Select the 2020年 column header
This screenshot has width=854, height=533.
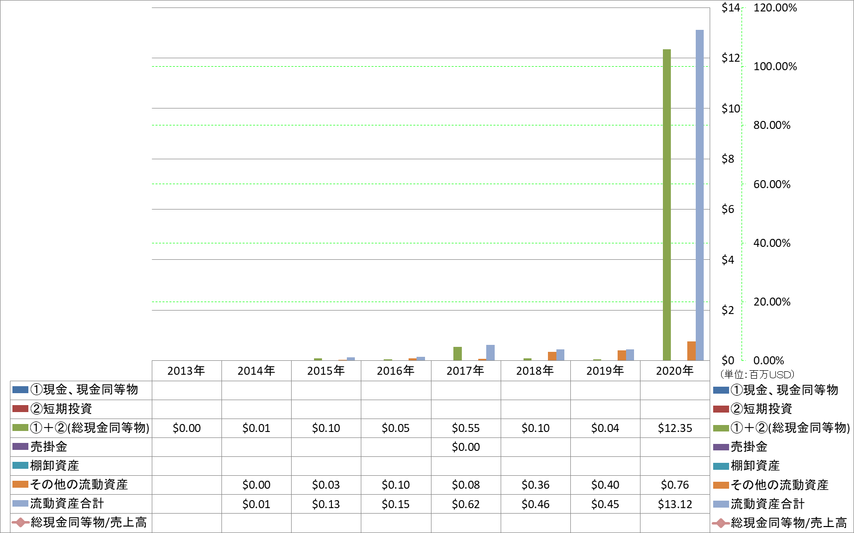coord(675,371)
